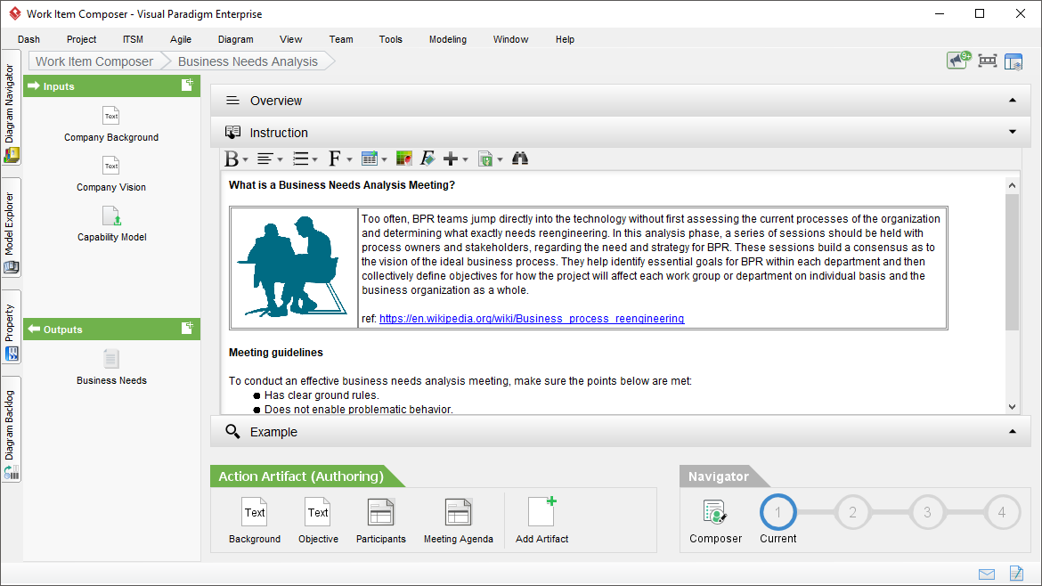The image size is (1042, 586).
Task: Click the note document icon in status bar
Action: pyautogui.click(x=1016, y=573)
